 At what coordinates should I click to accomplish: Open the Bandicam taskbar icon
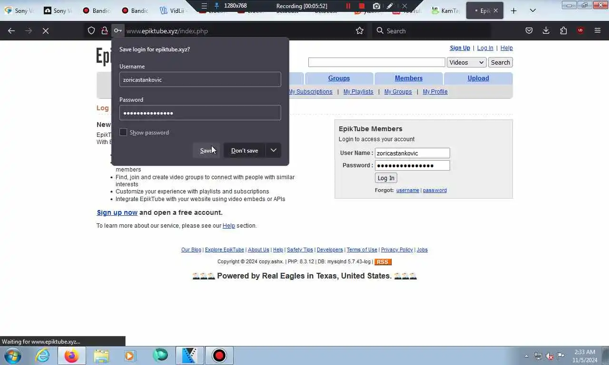[x=219, y=355]
